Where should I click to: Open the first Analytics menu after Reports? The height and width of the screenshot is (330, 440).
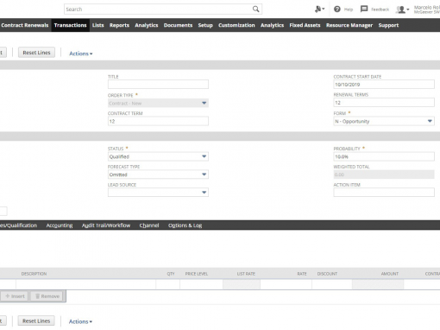[147, 25]
